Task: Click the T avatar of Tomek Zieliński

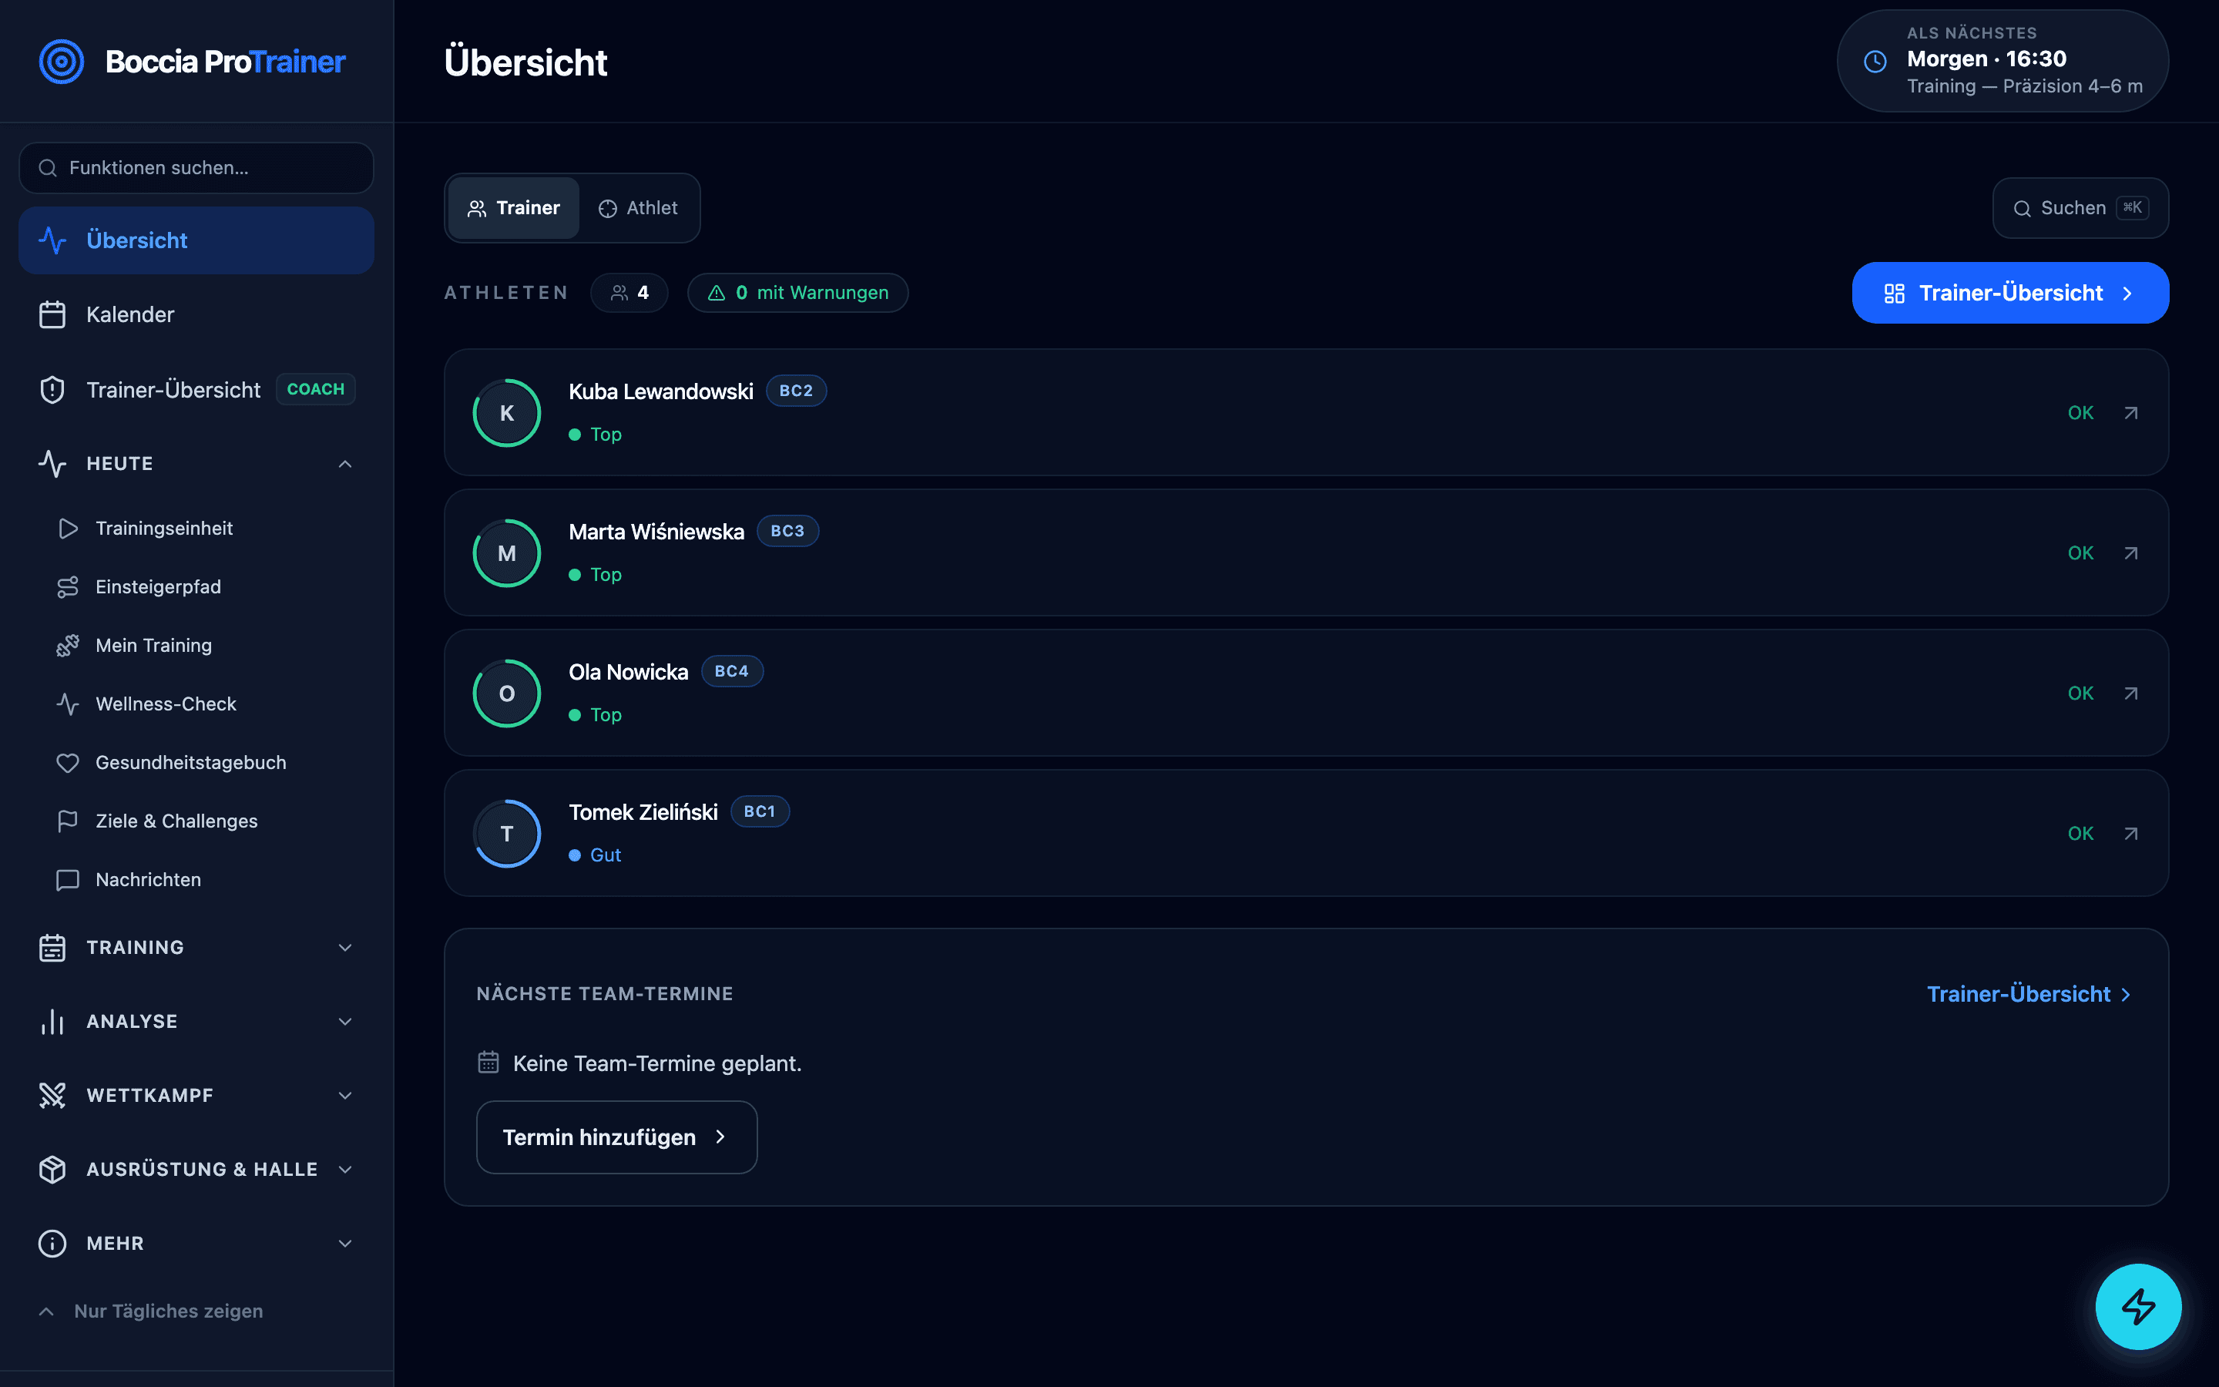Action: (x=507, y=834)
